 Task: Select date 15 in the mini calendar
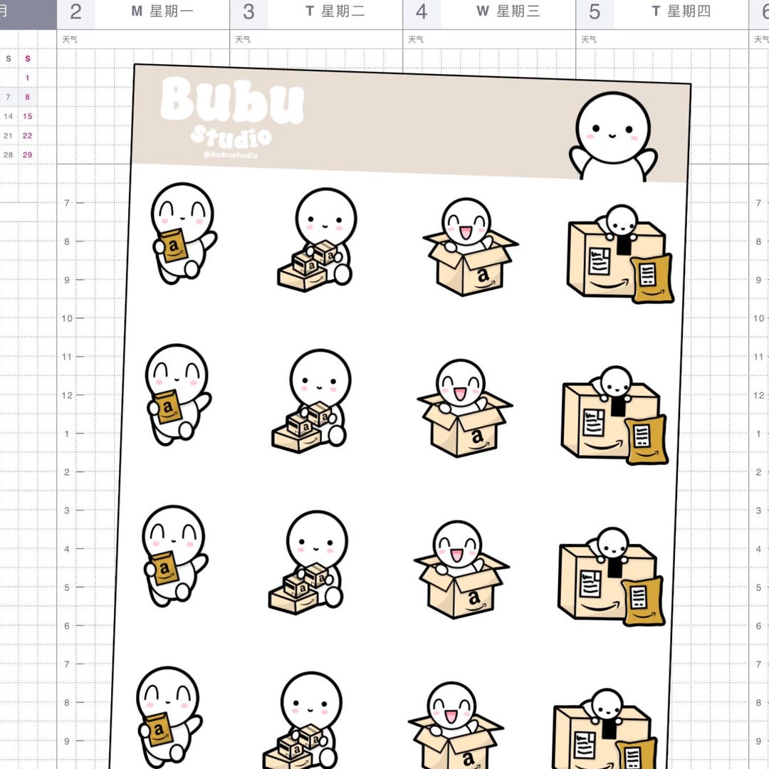(28, 116)
